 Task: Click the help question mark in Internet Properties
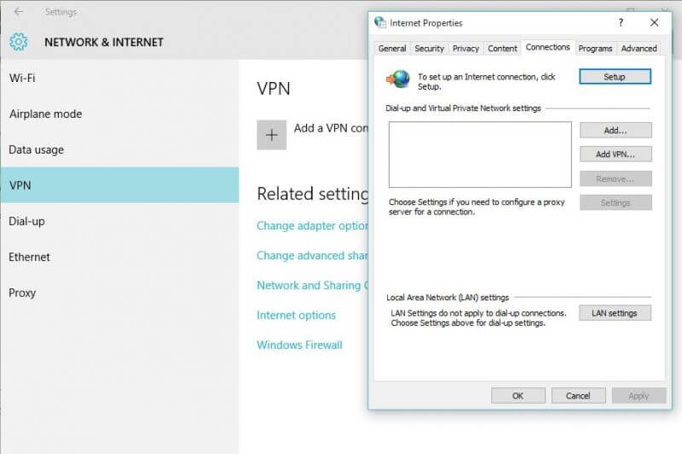tap(621, 23)
